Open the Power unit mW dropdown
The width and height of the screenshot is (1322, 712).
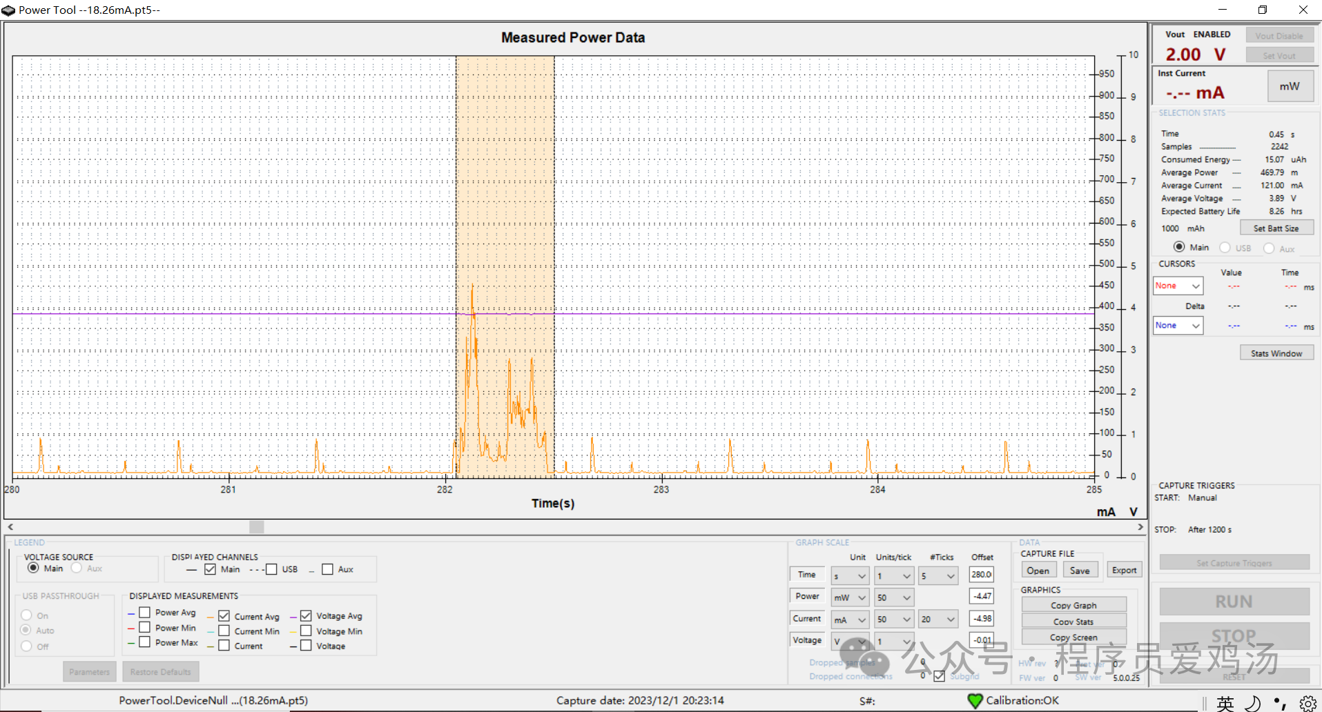850,597
